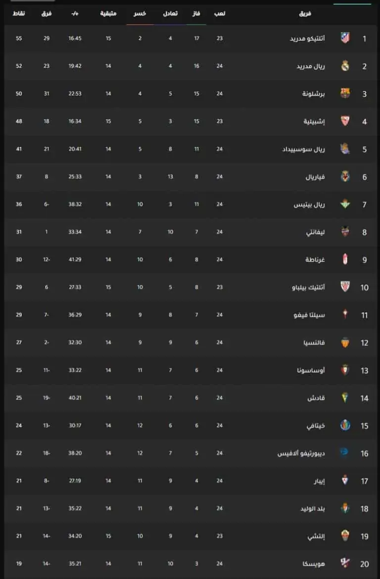Click team name ديبورتيفو ألافيس

point(301,453)
